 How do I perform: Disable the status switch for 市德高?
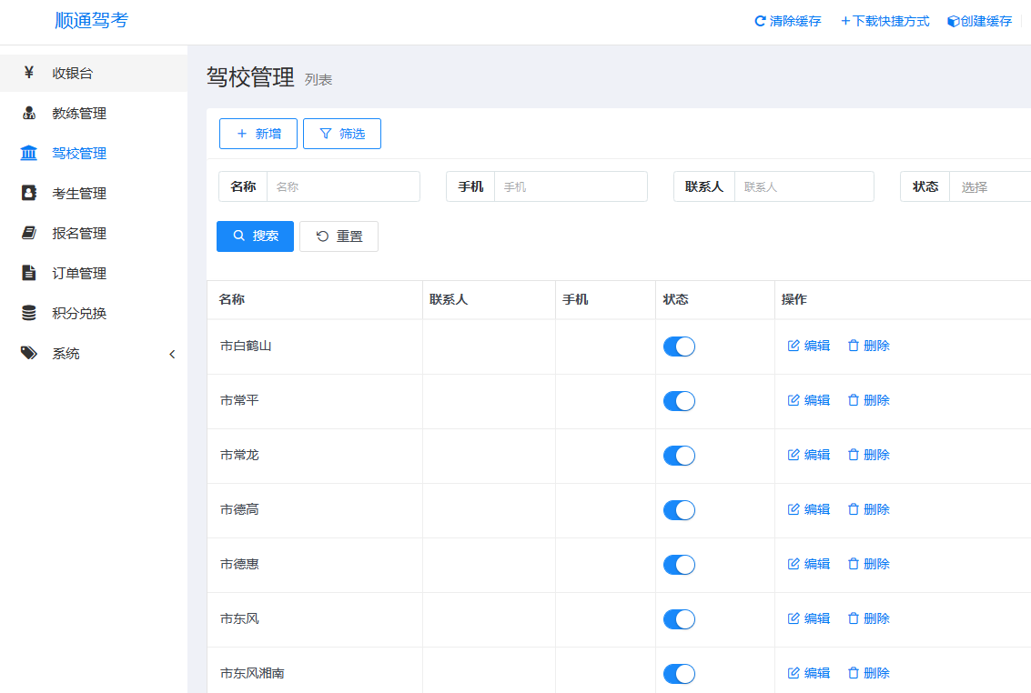[679, 509]
